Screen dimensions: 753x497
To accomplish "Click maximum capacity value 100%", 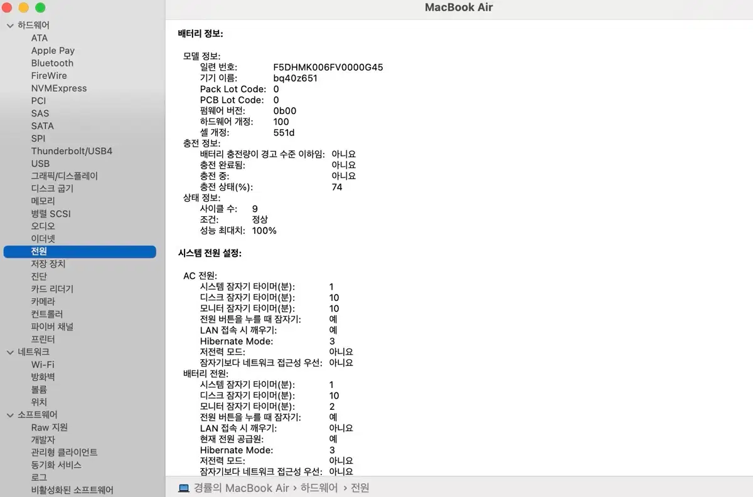I will click(x=264, y=231).
